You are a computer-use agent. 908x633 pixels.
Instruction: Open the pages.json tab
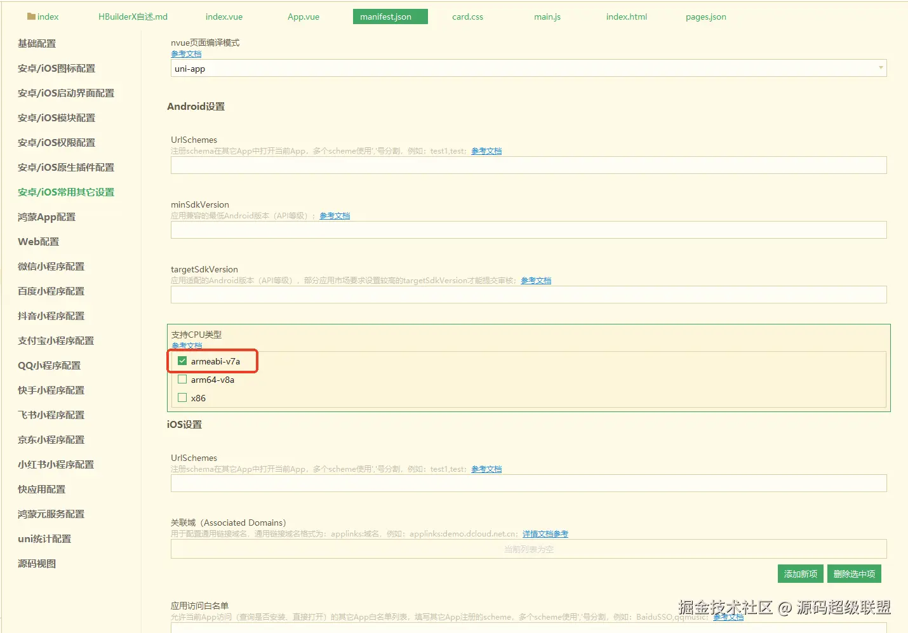pos(705,17)
